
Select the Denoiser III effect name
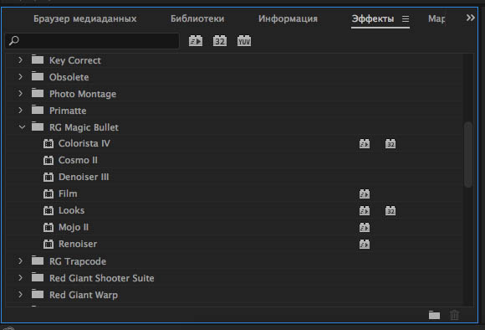(x=84, y=177)
